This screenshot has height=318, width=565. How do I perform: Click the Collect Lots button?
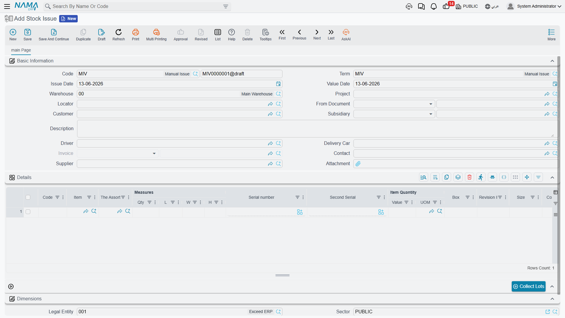(x=529, y=286)
